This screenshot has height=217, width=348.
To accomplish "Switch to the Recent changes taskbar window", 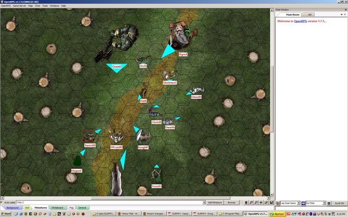I will pos(154,214).
